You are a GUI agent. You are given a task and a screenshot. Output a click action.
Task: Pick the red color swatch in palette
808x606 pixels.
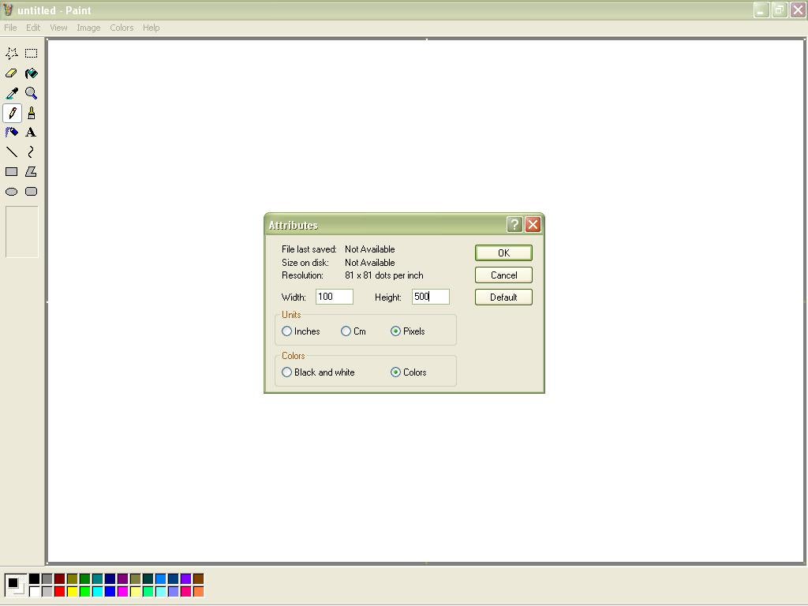(x=59, y=592)
